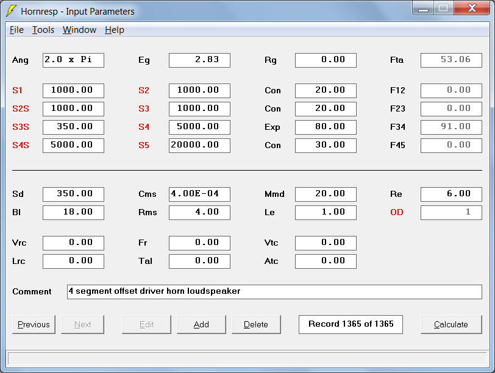
Task: Click the red OD label
Action: [x=397, y=212]
